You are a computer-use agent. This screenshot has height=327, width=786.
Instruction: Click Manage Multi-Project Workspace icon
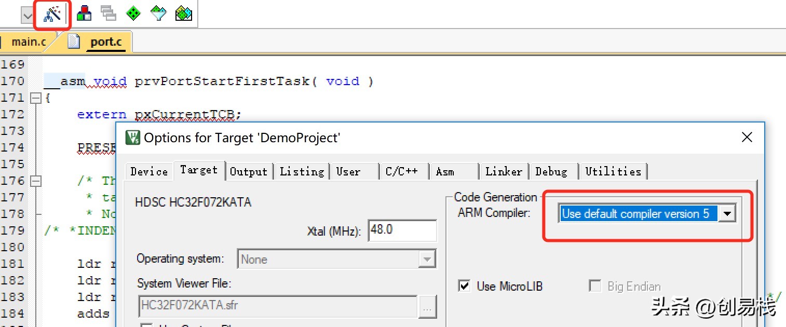point(109,13)
